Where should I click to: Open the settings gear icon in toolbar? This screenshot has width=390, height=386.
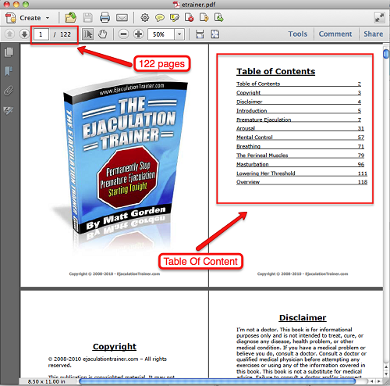coord(145,18)
